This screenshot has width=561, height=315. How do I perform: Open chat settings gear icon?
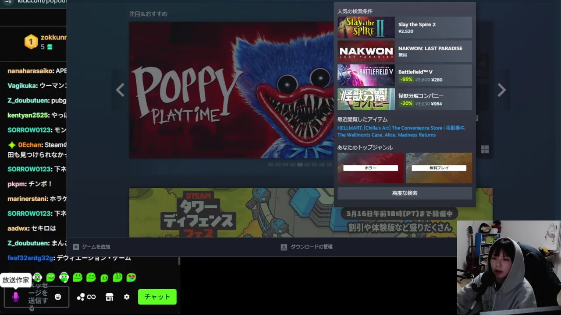127,297
